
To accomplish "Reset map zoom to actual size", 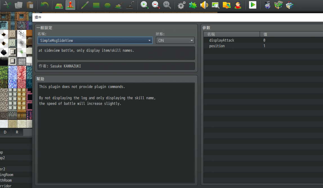I will point(167,5).
